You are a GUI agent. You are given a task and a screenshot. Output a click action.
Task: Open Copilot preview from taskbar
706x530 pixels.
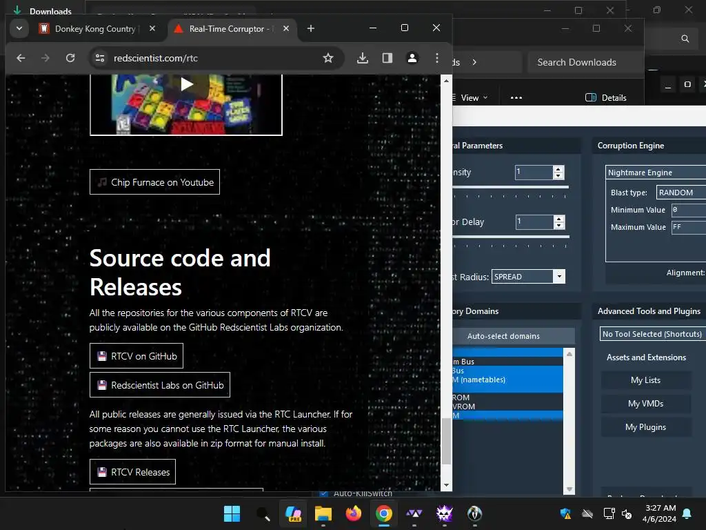coord(293,513)
